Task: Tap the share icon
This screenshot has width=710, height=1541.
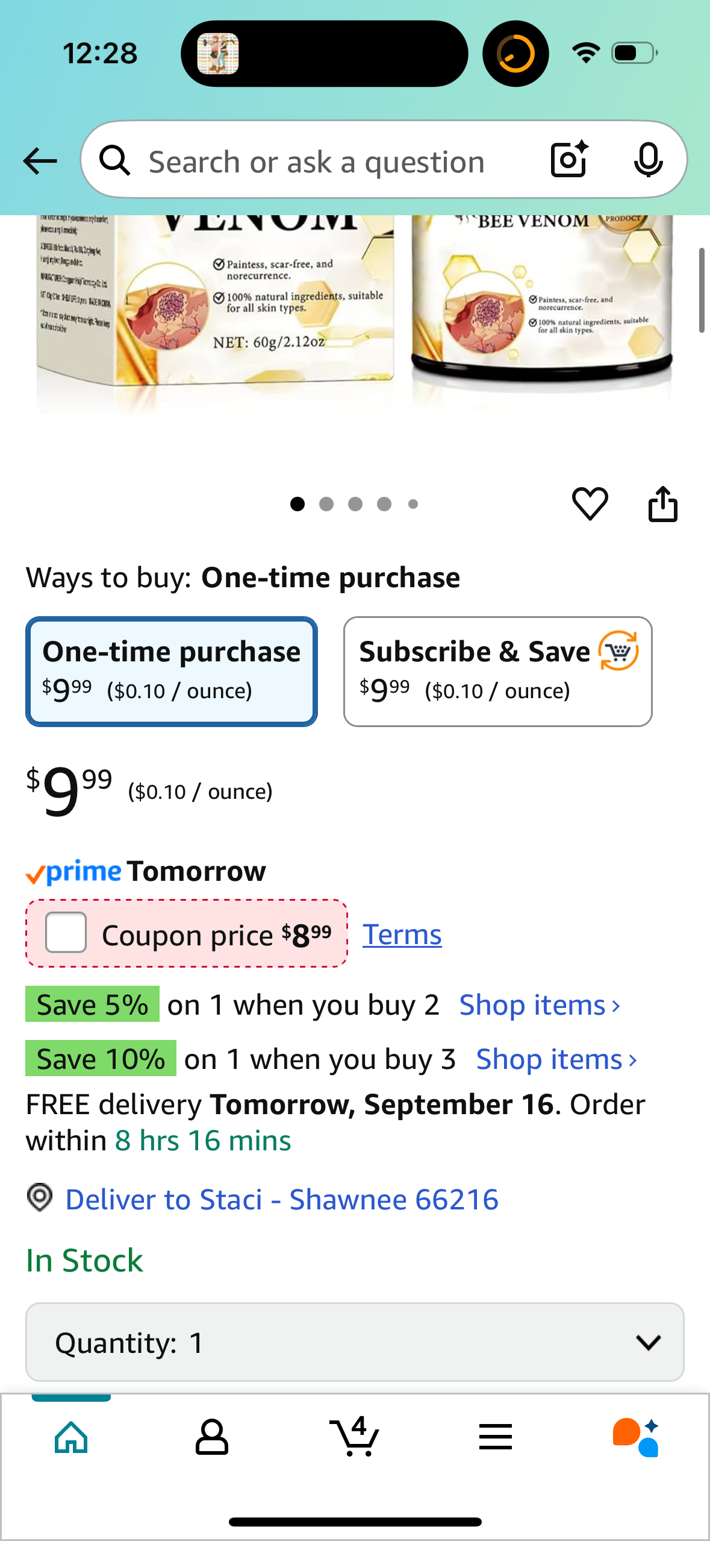Action: pos(662,504)
